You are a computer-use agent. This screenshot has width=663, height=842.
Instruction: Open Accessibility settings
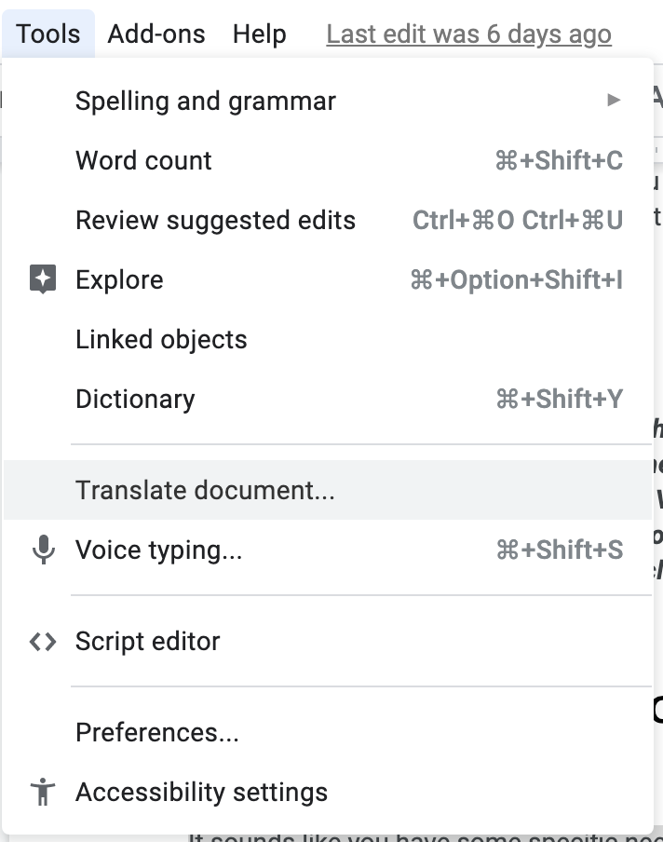201,792
